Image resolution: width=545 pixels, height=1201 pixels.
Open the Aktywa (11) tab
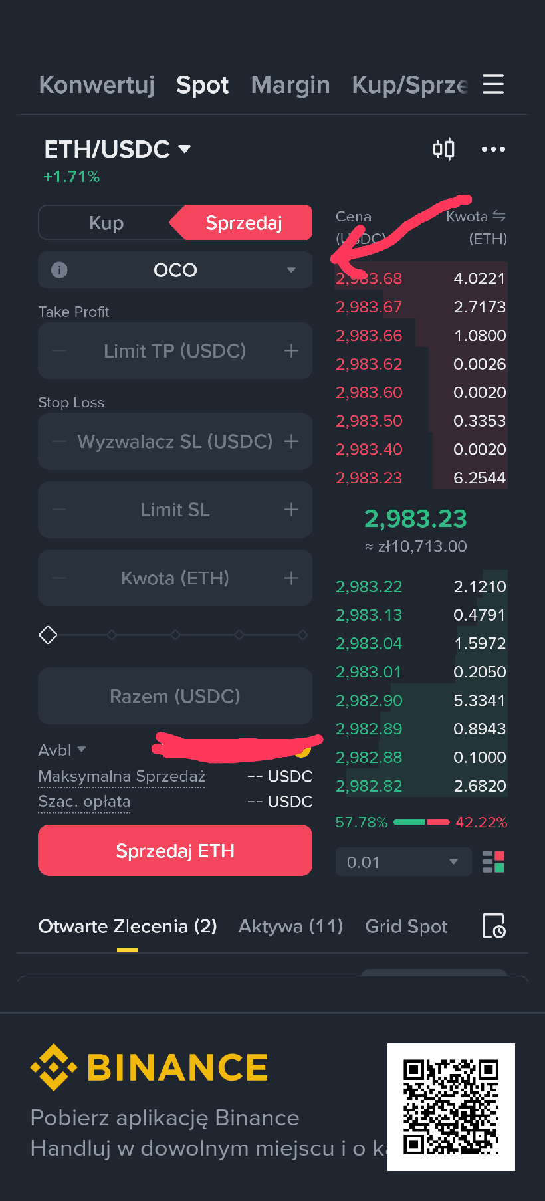pos(290,926)
